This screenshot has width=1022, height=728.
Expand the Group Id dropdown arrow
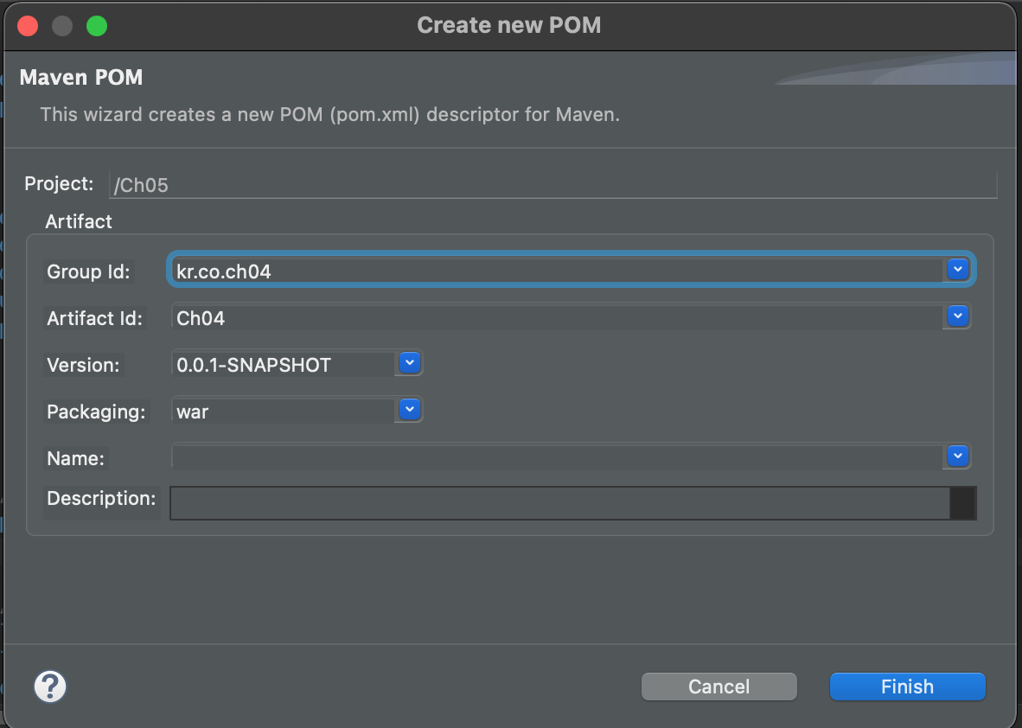(x=957, y=269)
